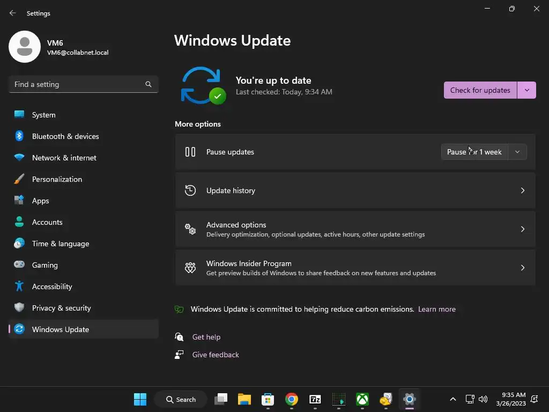Click the network icon in system tray
The image size is (549, 412).
click(x=470, y=399)
